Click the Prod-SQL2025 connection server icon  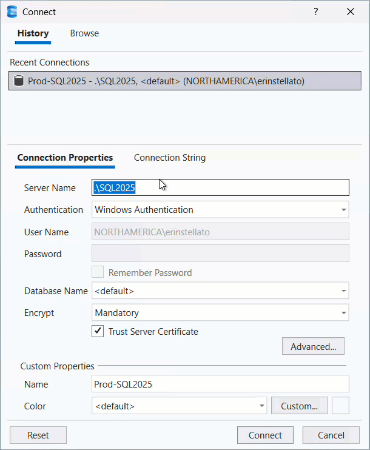point(18,81)
